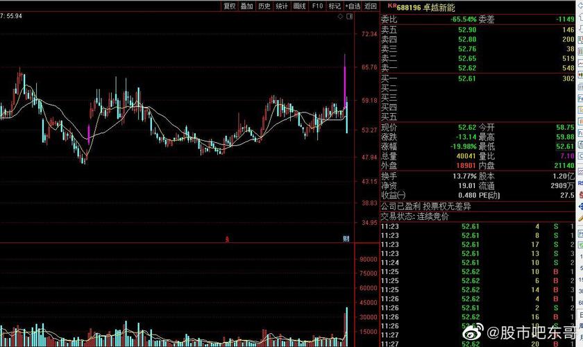Select the 内盘 value 21140
The height and width of the screenshot is (347, 583).
pos(564,165)
